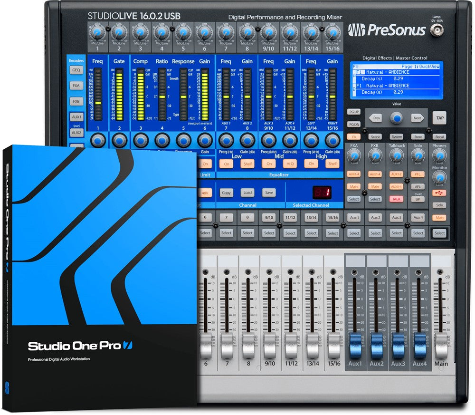Route talkback to AUX1-2
The height and width of the screenshot is (415, 475).
pos(396,174)
